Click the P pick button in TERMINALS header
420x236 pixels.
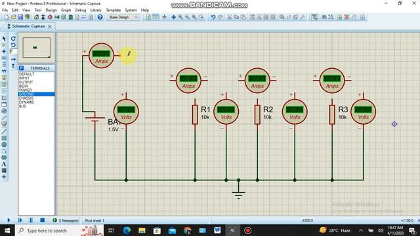coord(22,68)
